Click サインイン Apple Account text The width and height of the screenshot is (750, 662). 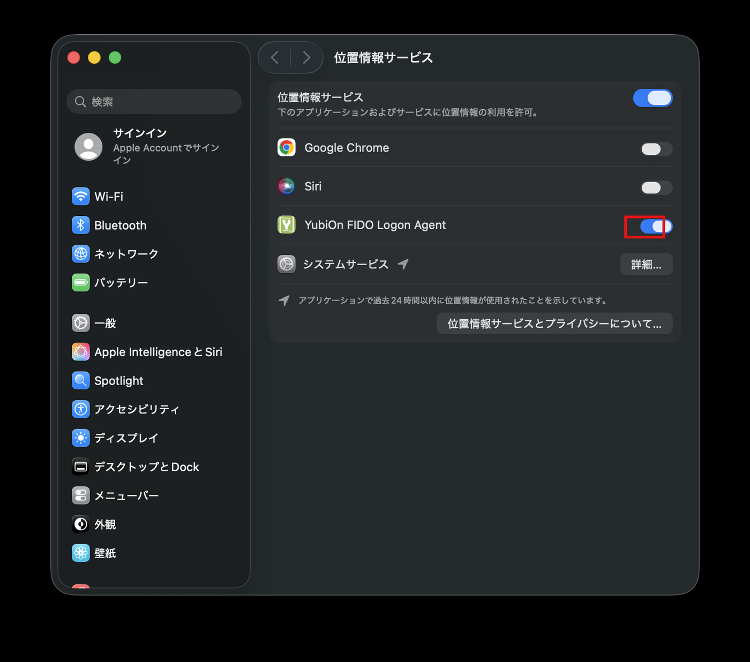(166, 146)
